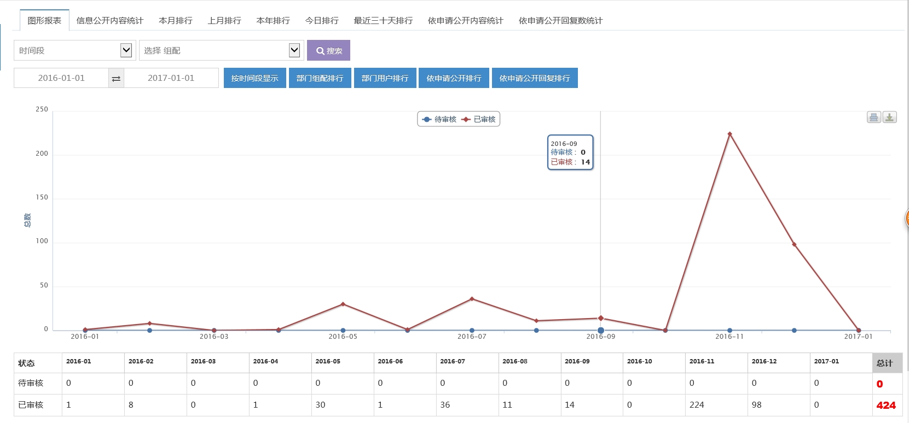Click the red 0 total for 待审核
The width and height of the screenshot is (909, 423).
coord(879,384)
